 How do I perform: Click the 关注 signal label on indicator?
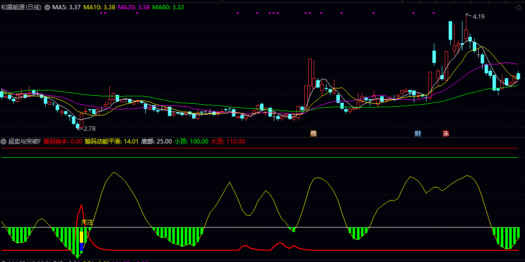pos(87,223)
